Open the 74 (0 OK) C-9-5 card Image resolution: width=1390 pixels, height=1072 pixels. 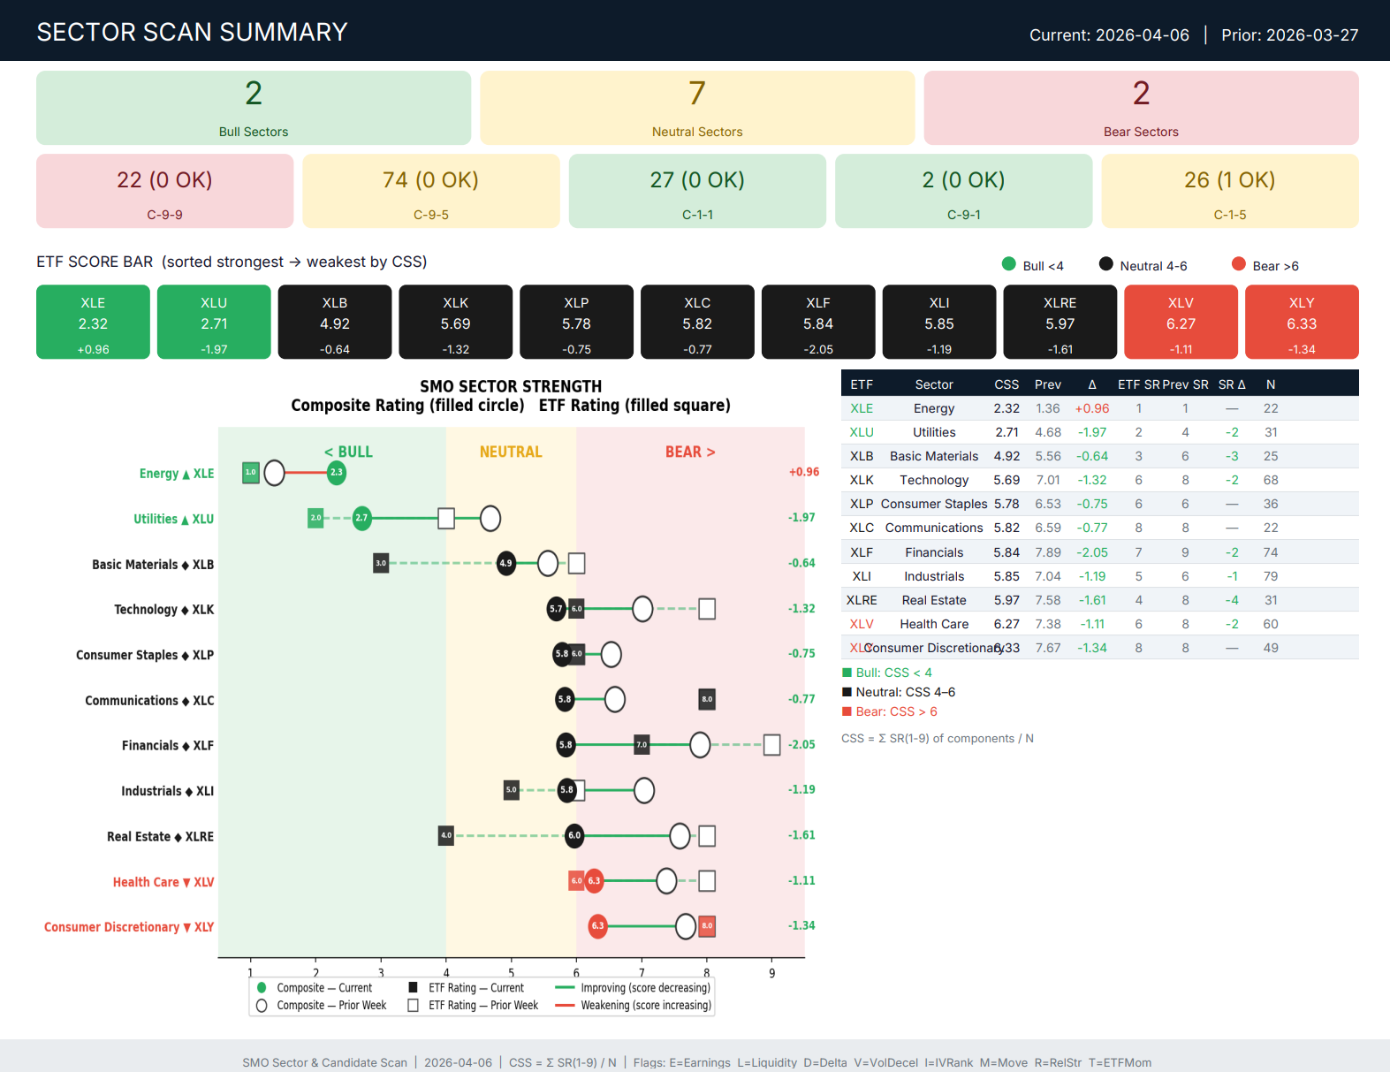[431, 191]
